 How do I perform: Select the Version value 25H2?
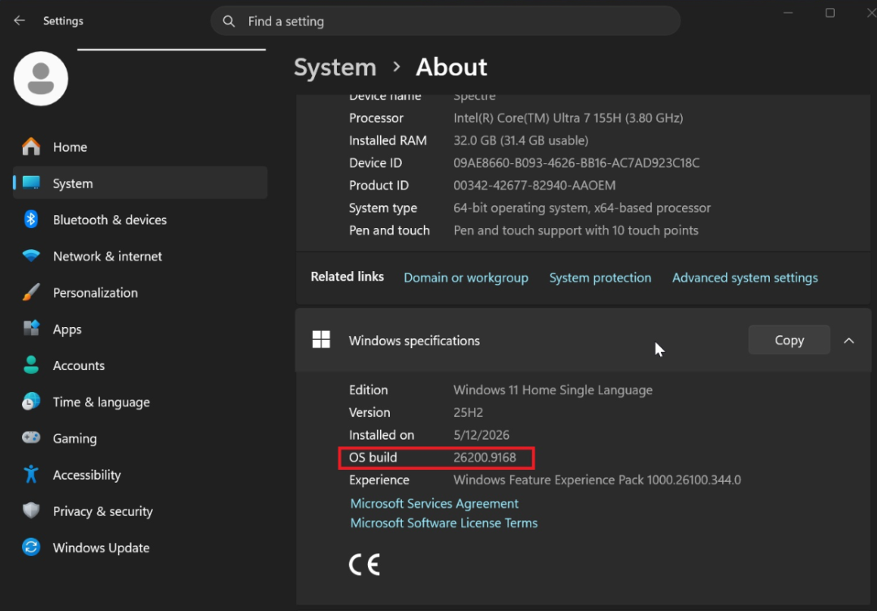[x=469, y=412]
